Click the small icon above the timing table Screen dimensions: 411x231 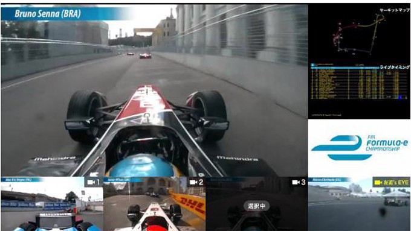312,65
